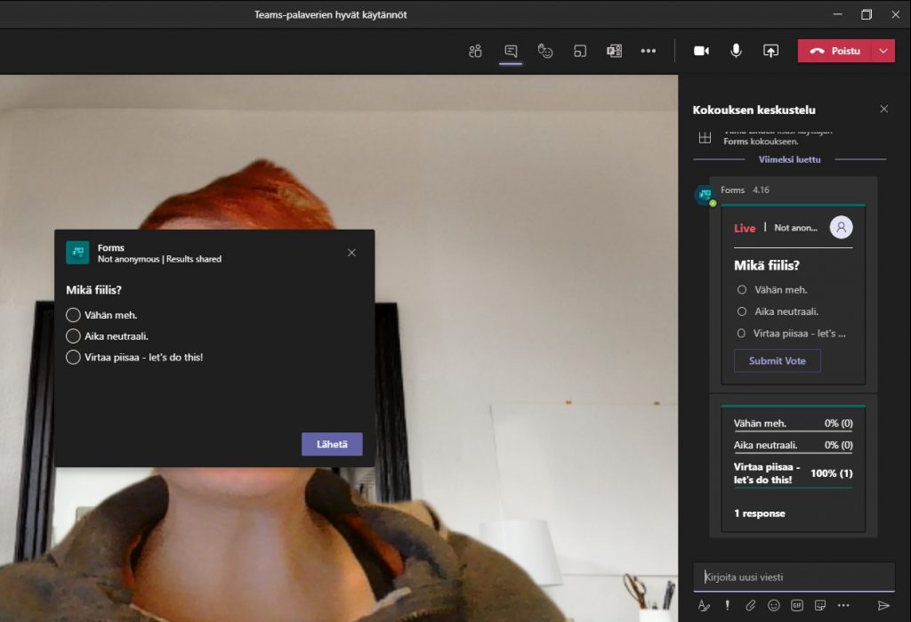This screenshot has height=622, width=911.
Task: Choose 'Virtaa piisaa' in chat poll card
Action: pyautogui.click(x=741, y=334)
